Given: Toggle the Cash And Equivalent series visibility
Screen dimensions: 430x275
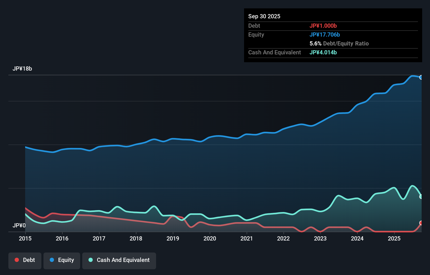Looking at the screenshot, I should click(x=119, y=260).
